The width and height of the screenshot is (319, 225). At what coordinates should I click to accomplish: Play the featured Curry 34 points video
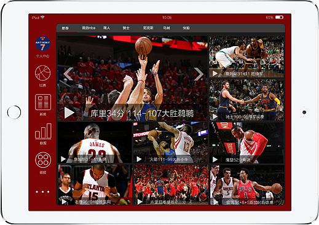point(69,112)
